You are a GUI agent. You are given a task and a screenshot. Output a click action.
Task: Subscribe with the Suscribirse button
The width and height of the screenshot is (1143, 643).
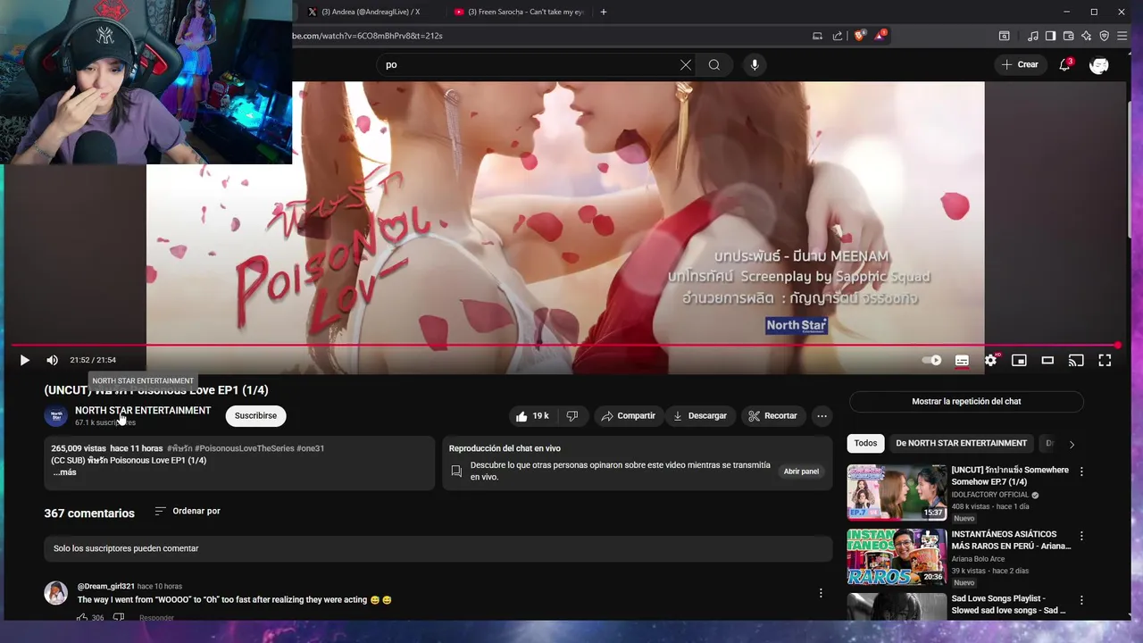(255, 415)
